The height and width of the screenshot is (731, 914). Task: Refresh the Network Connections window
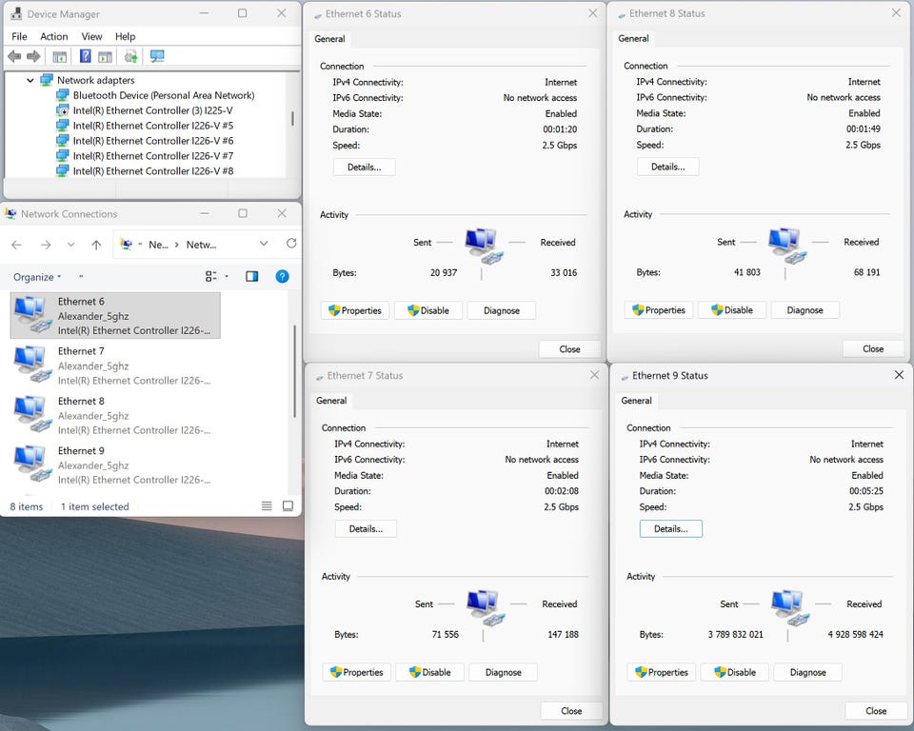click(291, 244)
